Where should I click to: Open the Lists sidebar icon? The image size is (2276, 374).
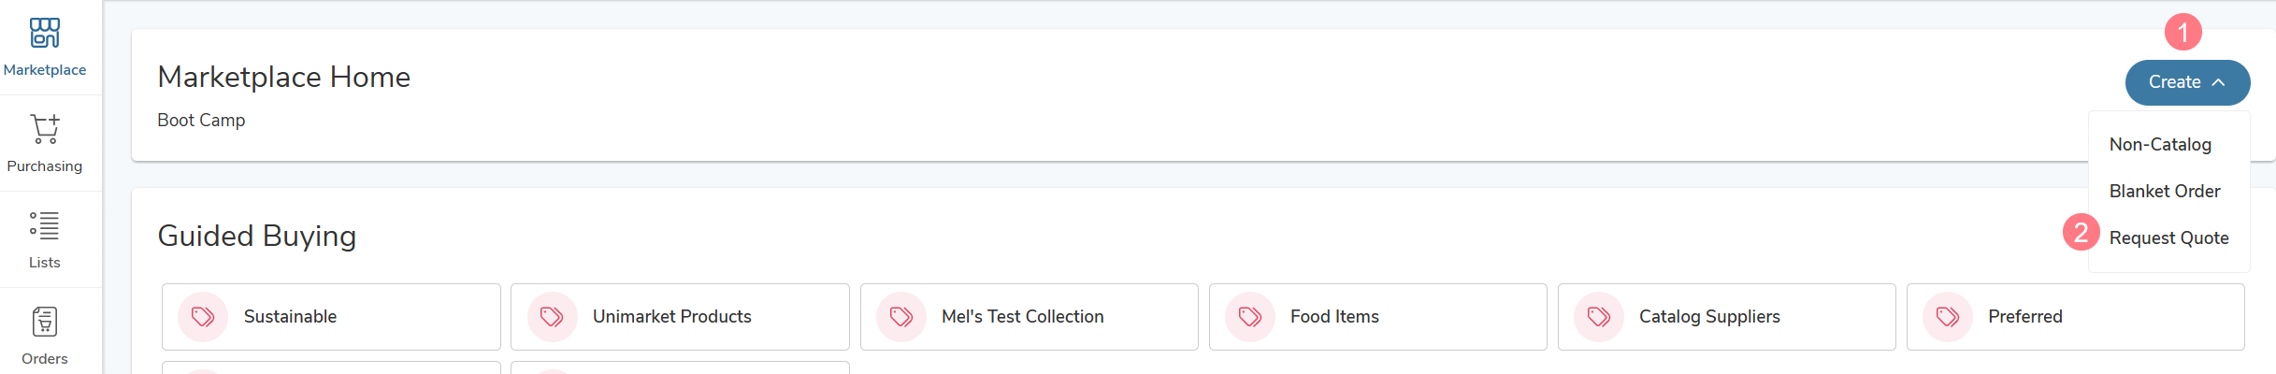[x=45, y=225]
